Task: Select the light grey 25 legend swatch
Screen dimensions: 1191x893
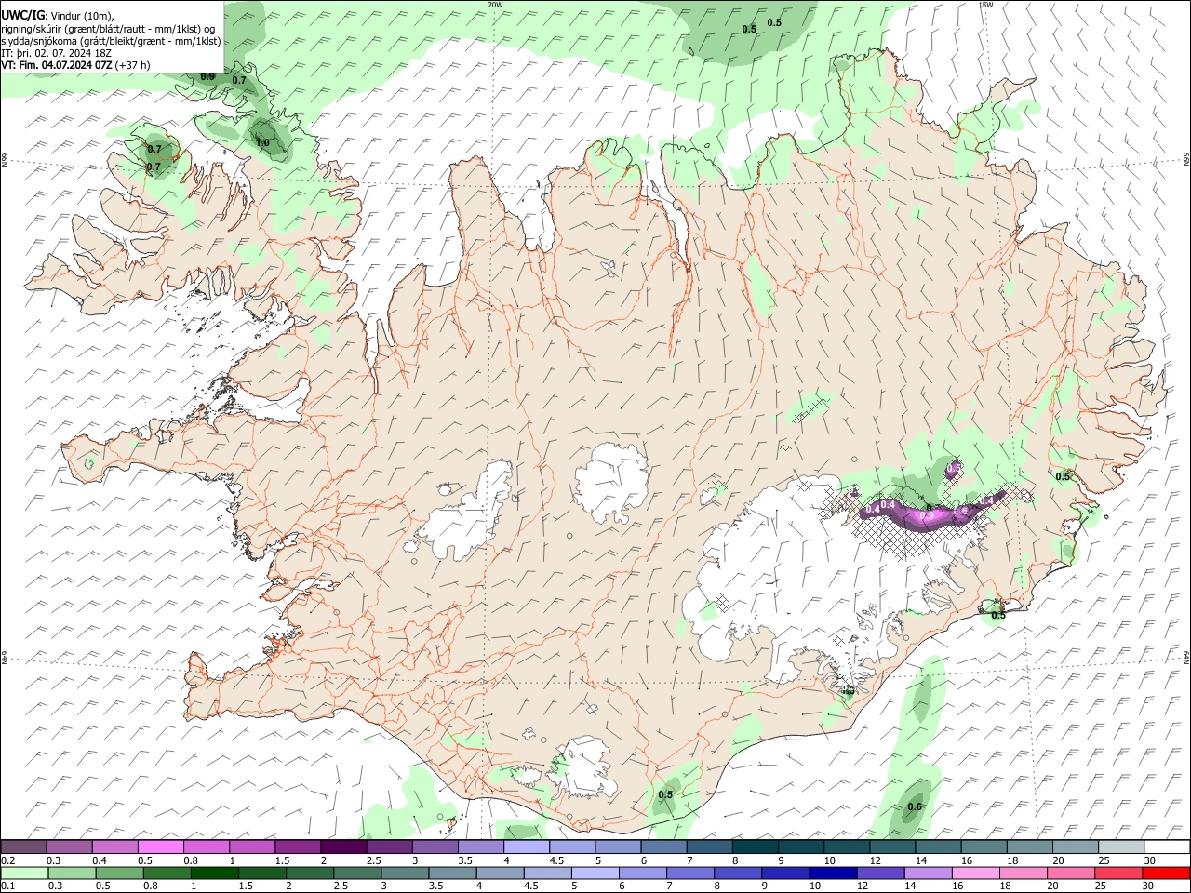Action: click(1120, 846)
